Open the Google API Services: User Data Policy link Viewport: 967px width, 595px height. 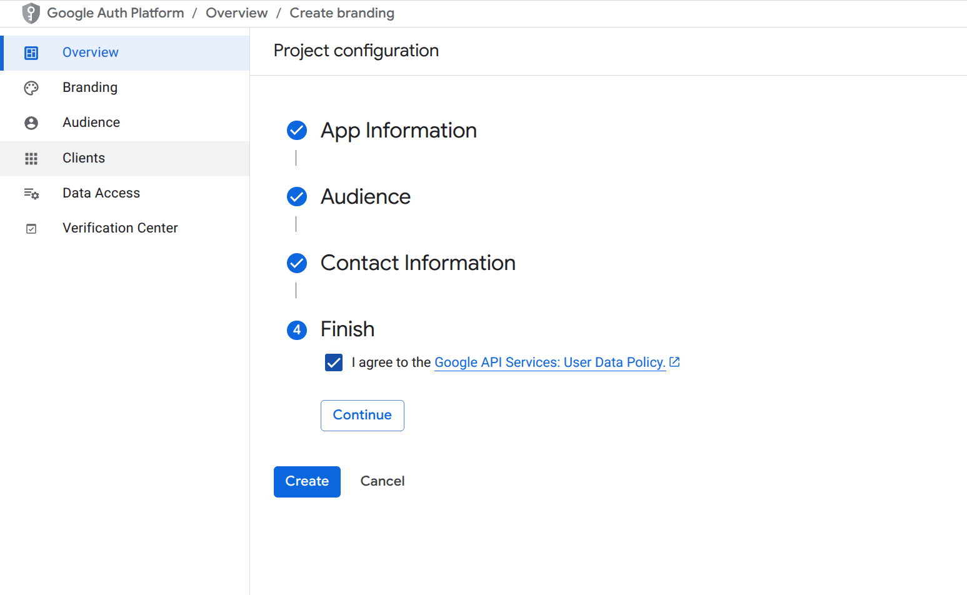(x=550, y=362)
